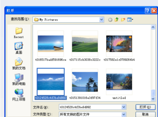Click the file list scroll up arrow
The image size is (158, 117).
[x=153, y=27]
